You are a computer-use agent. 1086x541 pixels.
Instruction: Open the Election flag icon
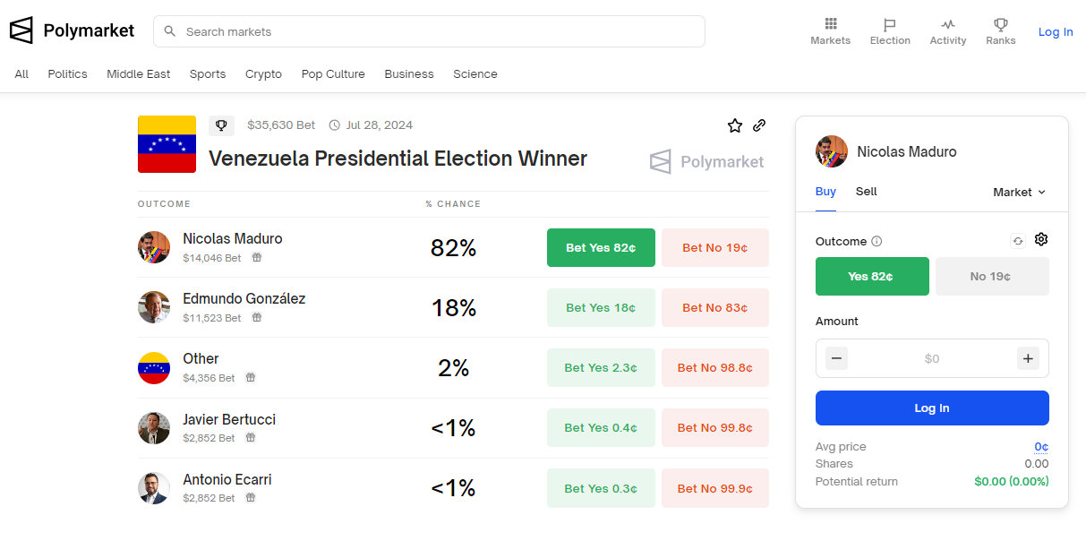pyautogui.click(x=889, y=24)
